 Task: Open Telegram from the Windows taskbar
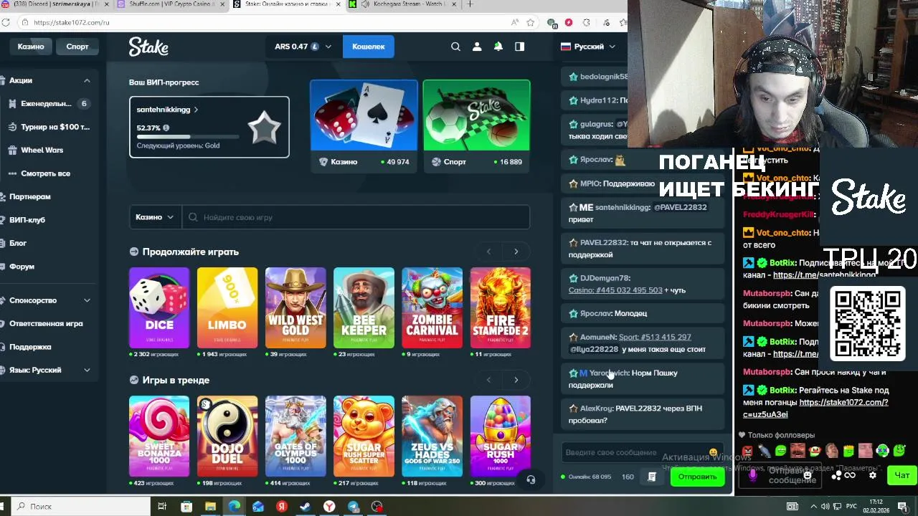(x=353, y=507)
